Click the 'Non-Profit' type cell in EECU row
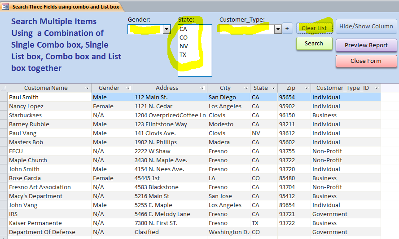Screen dimensions: 399x239 coord(346,151)
